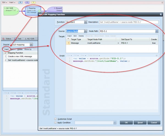Click Insert in mapping function toolbar

coord(6,49)
